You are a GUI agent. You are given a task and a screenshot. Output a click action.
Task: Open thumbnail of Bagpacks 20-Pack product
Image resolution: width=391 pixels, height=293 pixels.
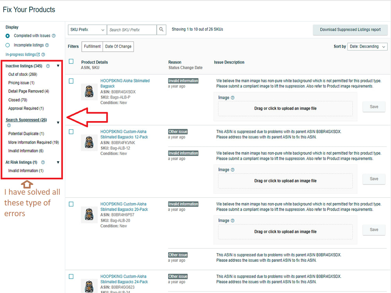(89, 214)
